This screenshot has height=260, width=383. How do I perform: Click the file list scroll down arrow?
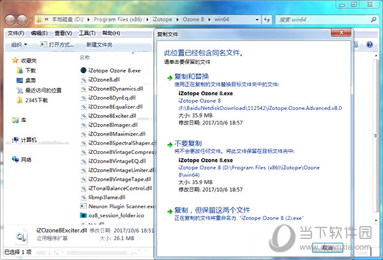point(376,220)
